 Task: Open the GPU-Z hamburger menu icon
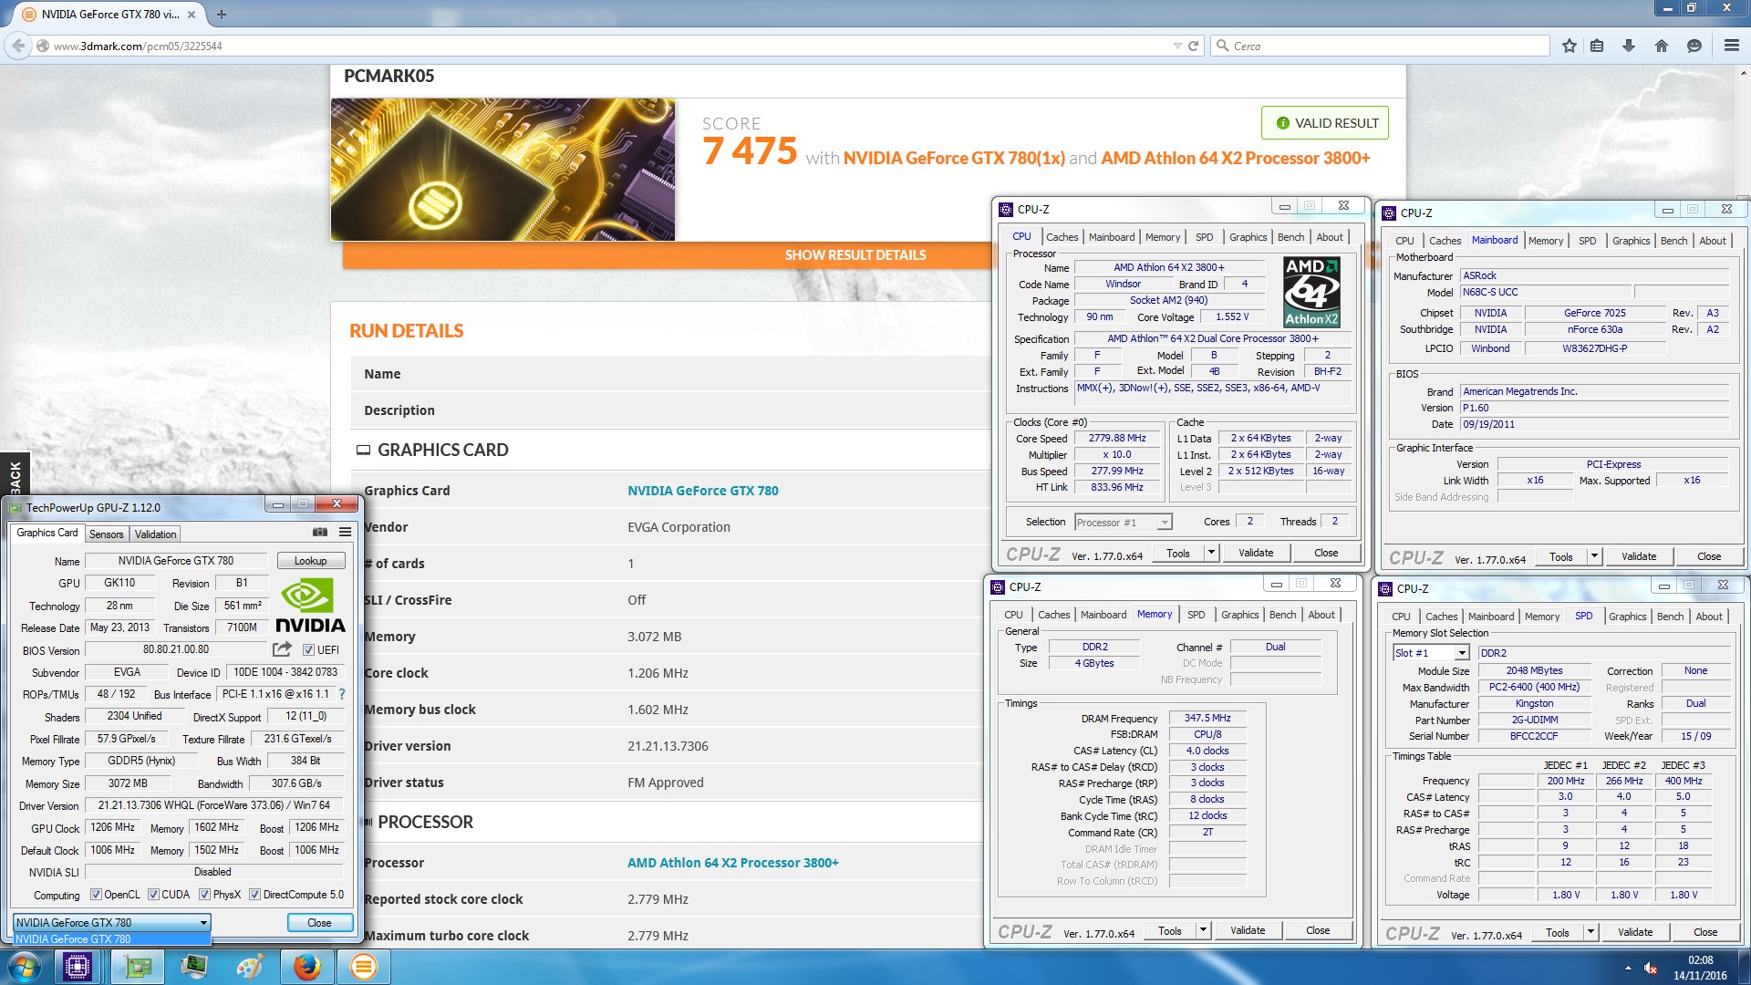(x=345, y=532)
